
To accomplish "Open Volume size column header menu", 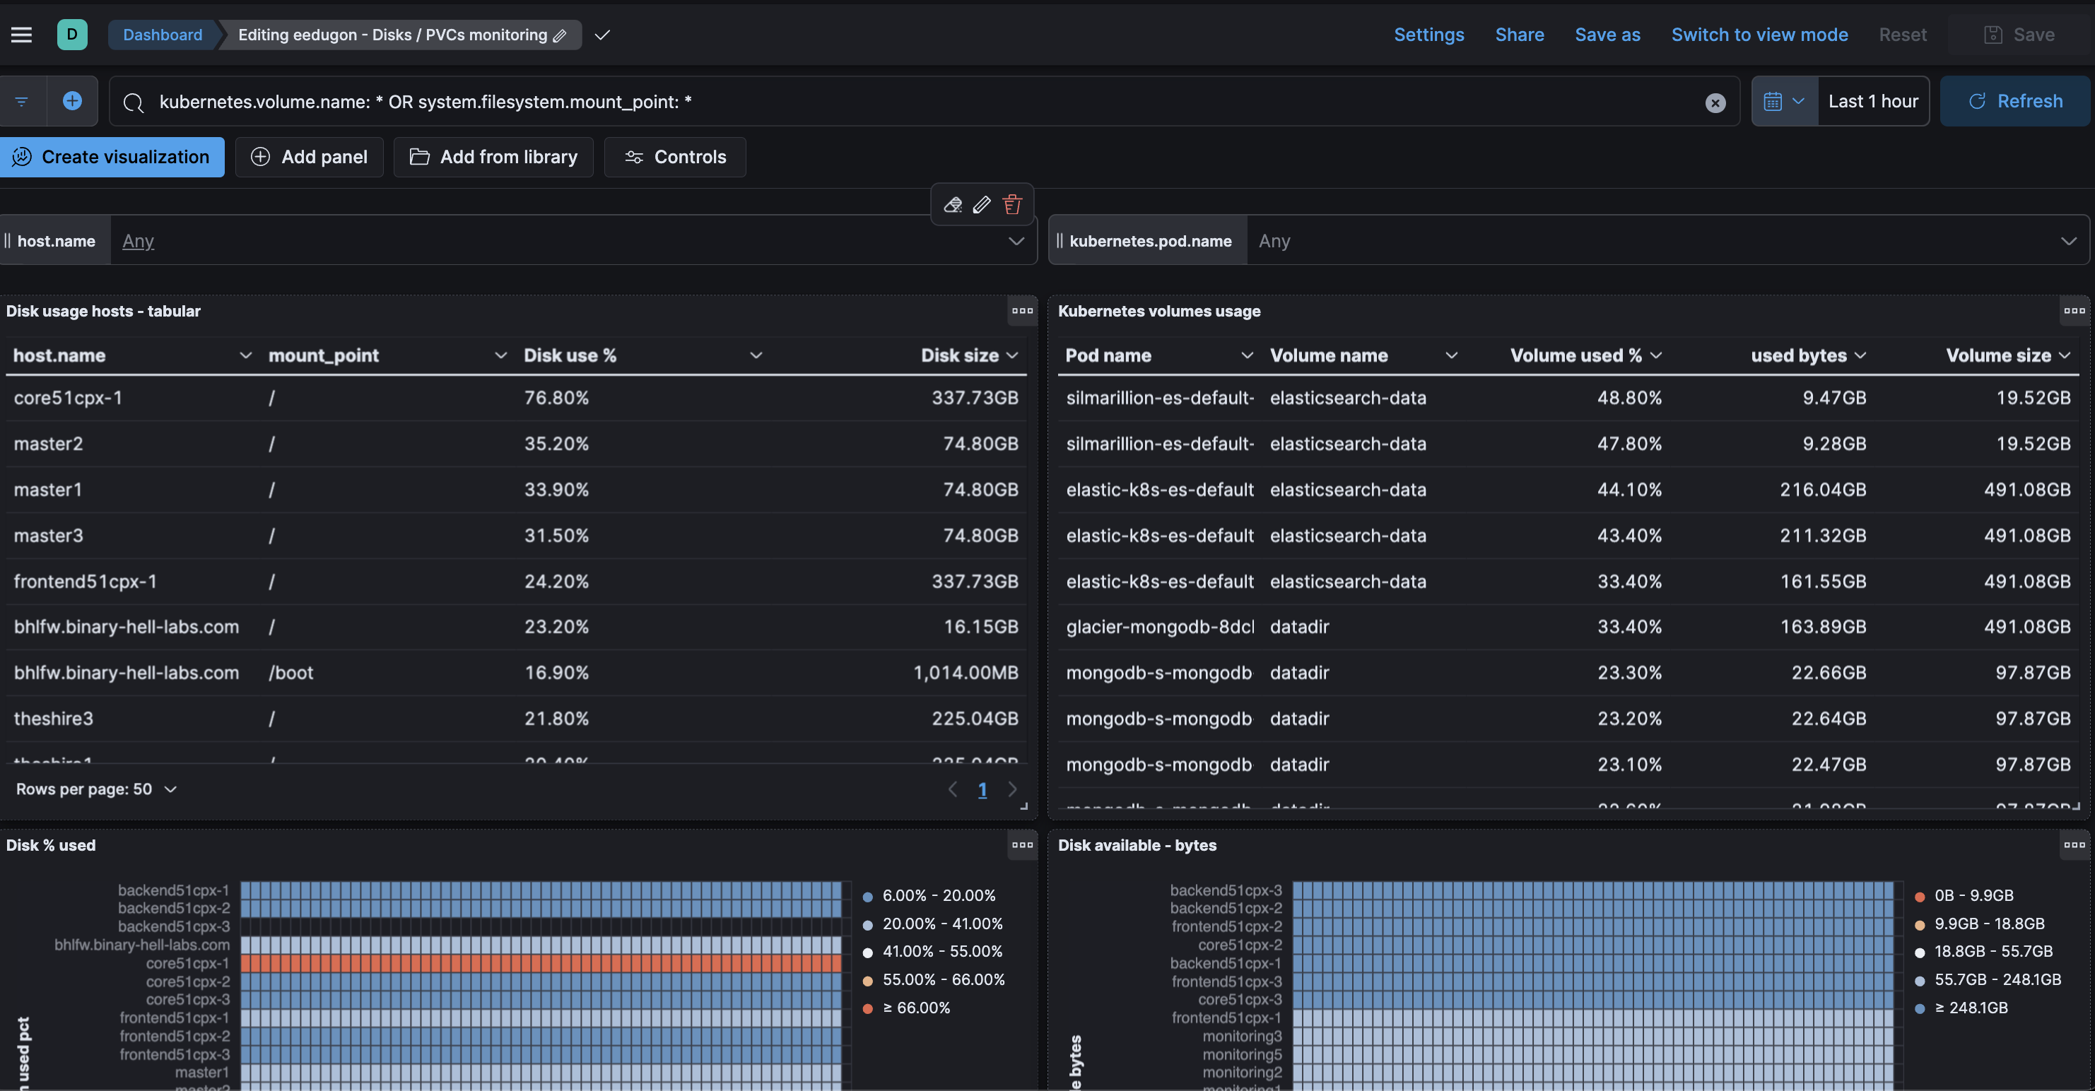I will (x=2064, y=355).
